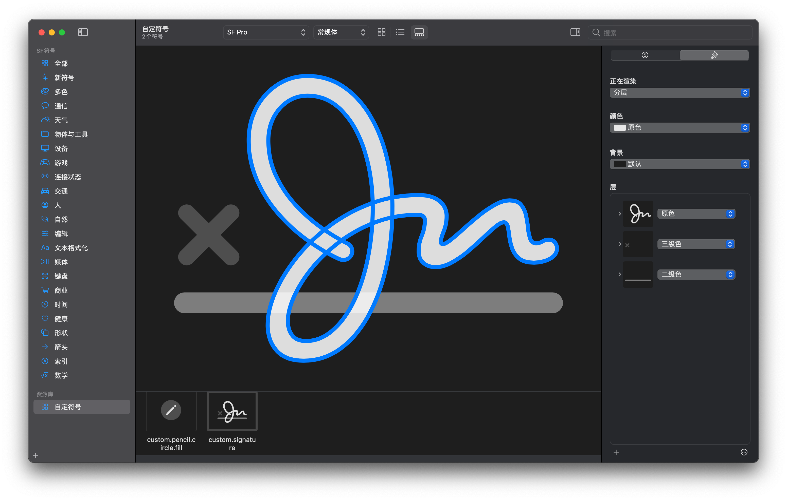The image size is (787, 500).
Task: Open the 常规体 weight dropdown
Action: click(341, 32)
